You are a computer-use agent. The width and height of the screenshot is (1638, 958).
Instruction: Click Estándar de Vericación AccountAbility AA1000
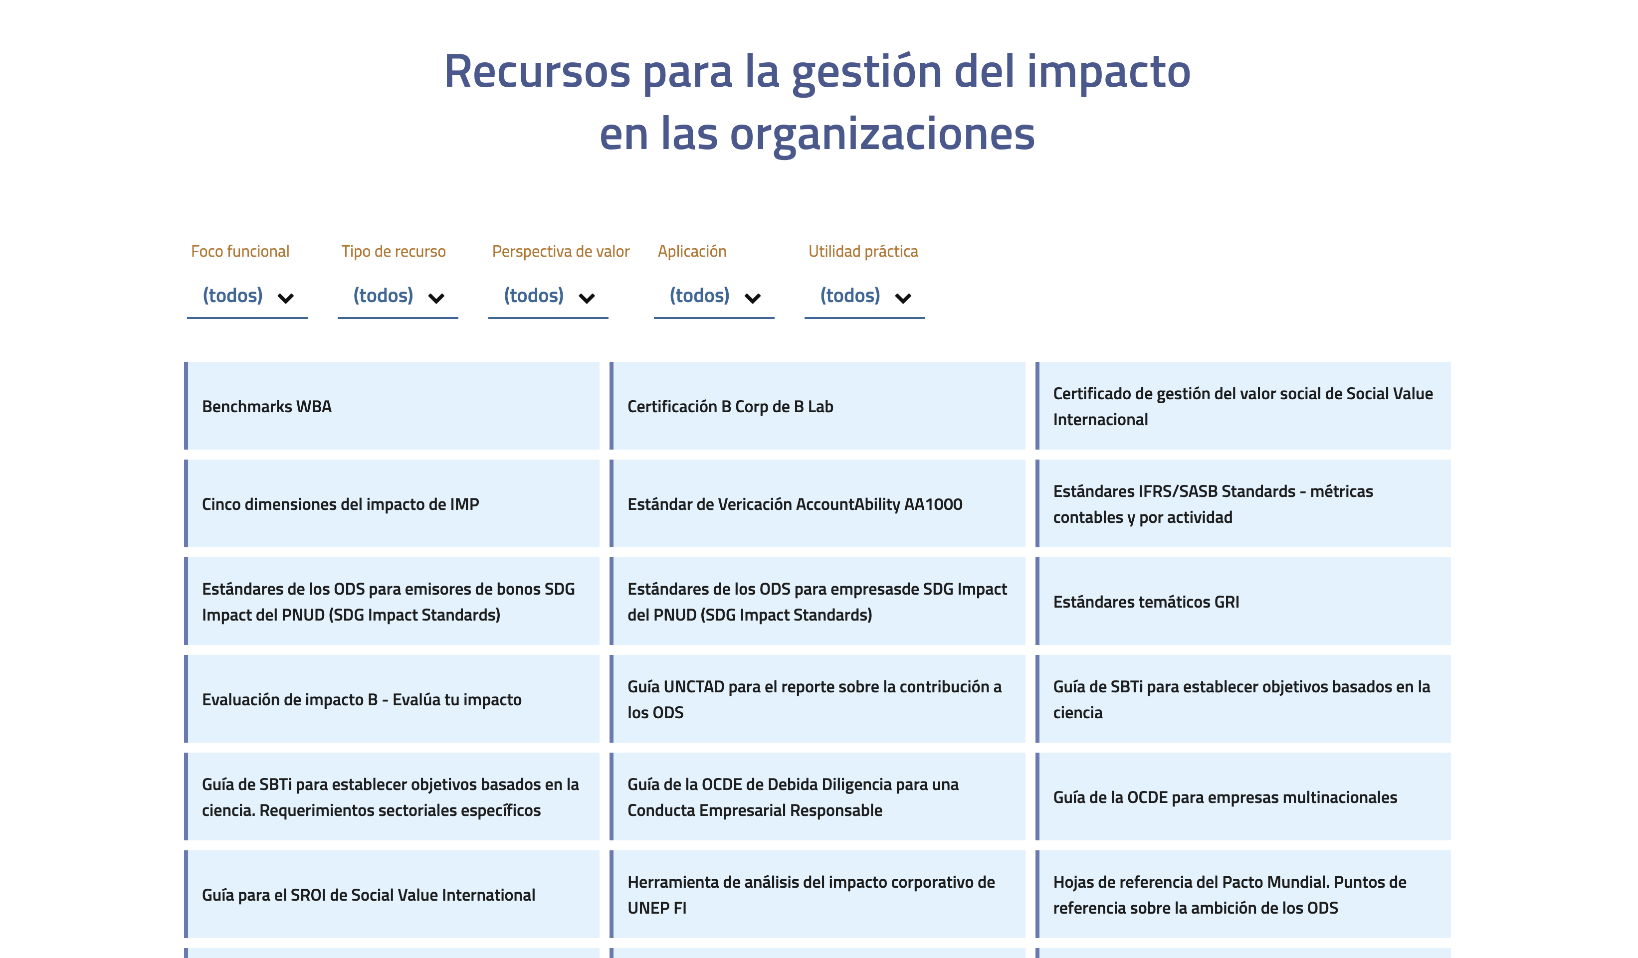point(817,503)
